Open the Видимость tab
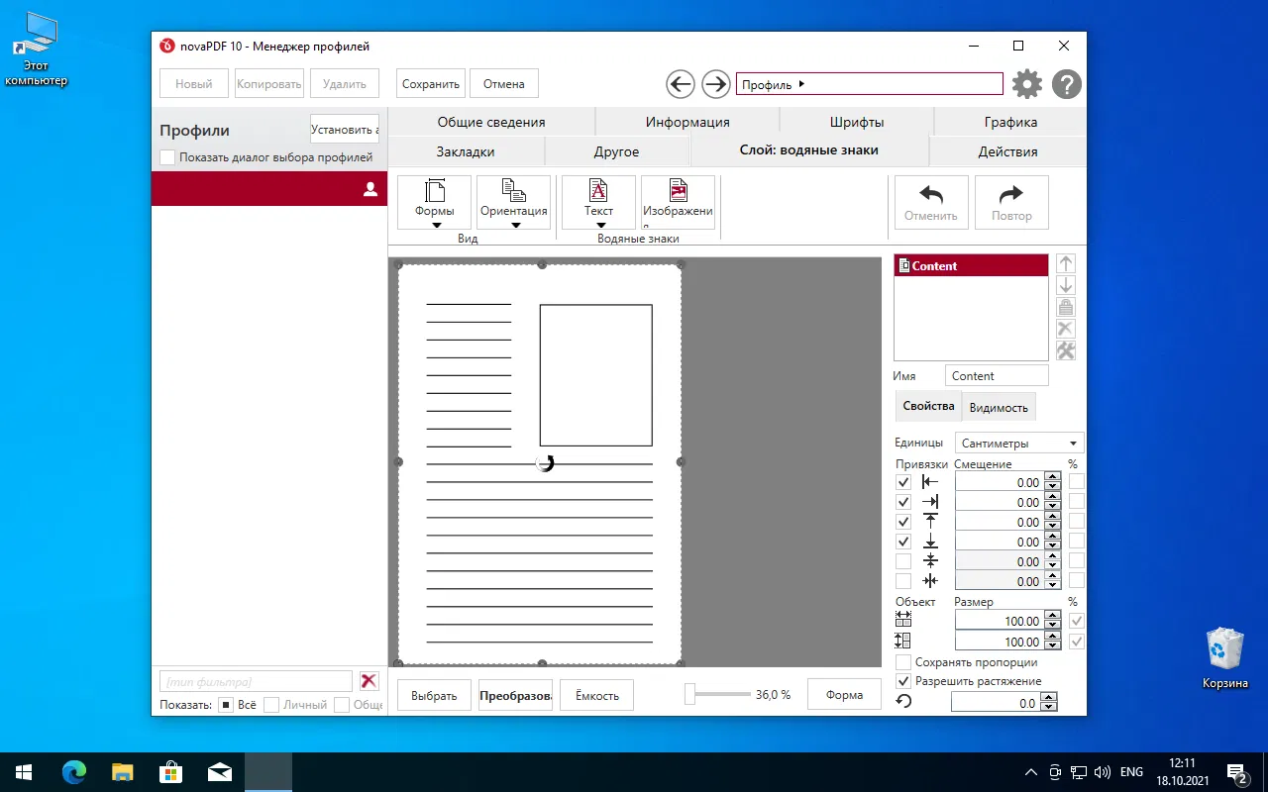Screen dimensions: 1268x792 click(999, 407)
